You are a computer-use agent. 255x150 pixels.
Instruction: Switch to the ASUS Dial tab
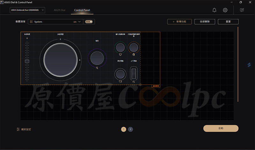pyautogui.click(x=59, y=10)
